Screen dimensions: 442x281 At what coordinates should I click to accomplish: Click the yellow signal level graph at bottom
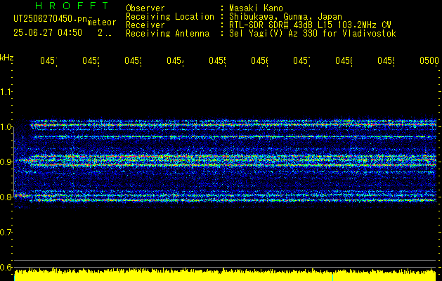[225, 275]
